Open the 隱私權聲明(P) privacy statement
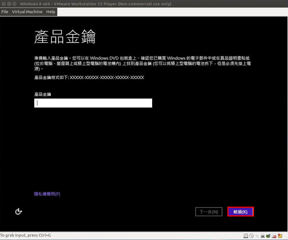 47,194
